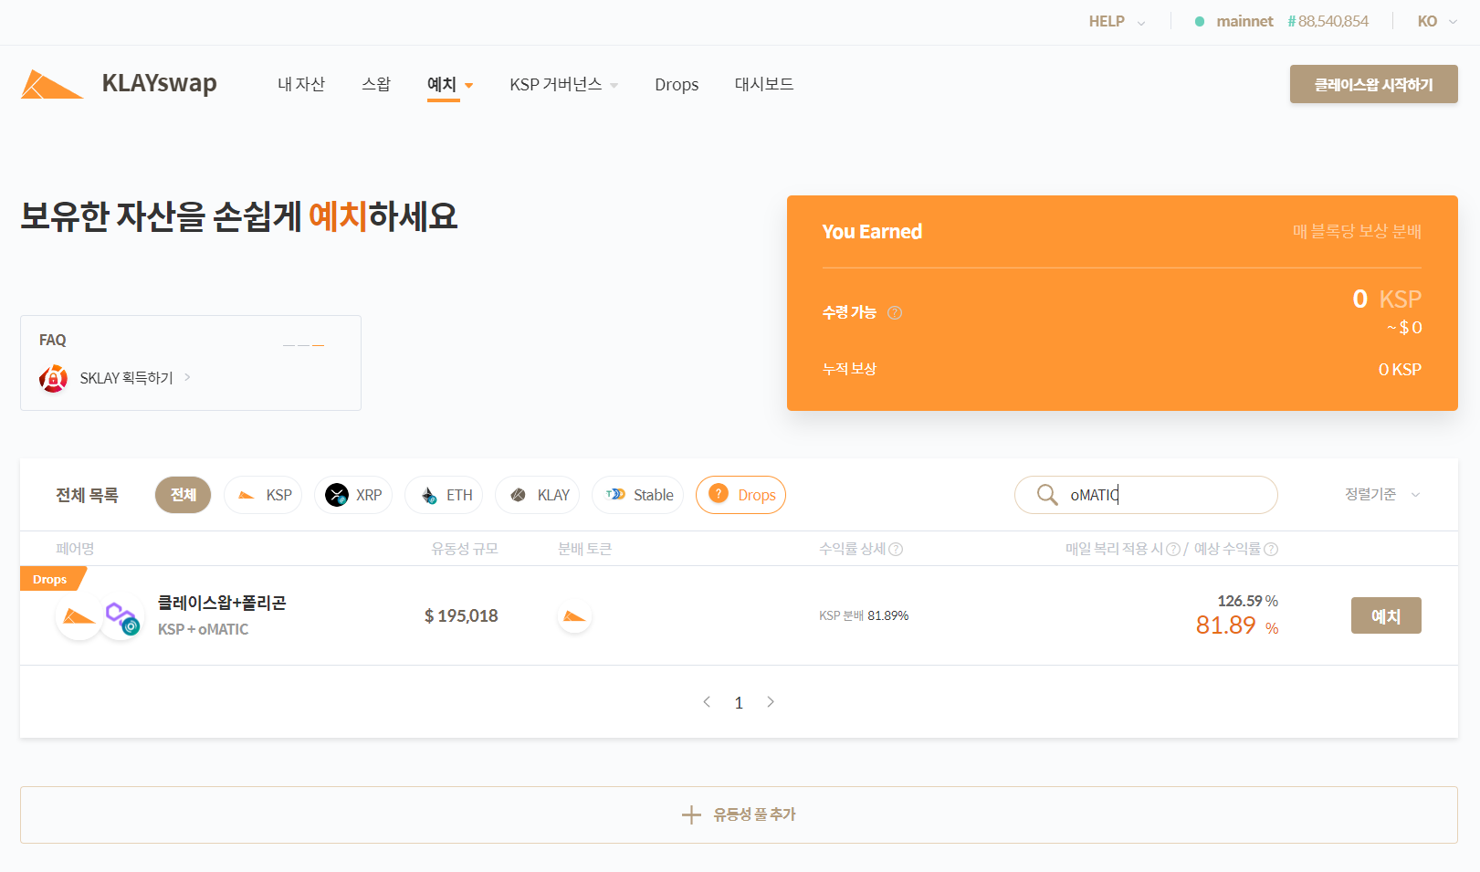This screenshot has height=872, width=1480.
Task: Click the 누적 보상 label
Action: [849, 369]
